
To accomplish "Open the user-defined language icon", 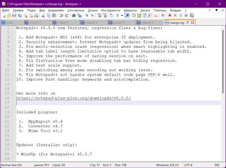I will 133,15.
